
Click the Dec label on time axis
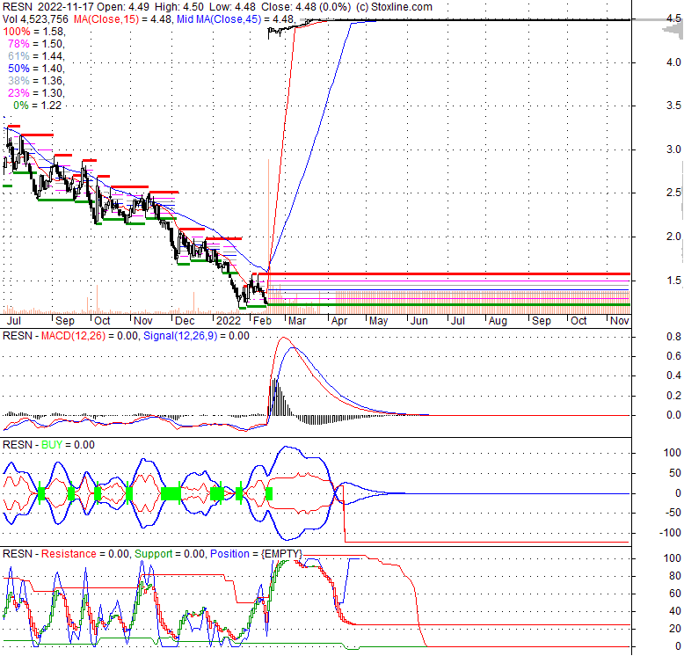click(185, 321)
